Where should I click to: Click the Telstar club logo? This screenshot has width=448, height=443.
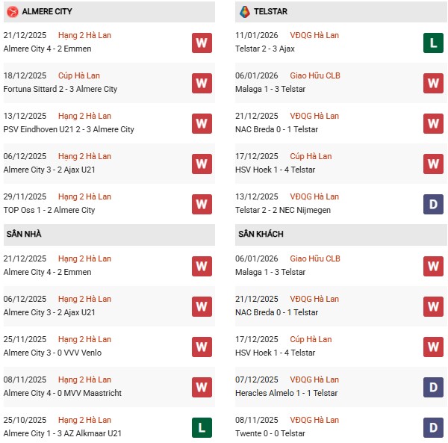[244, 12]
